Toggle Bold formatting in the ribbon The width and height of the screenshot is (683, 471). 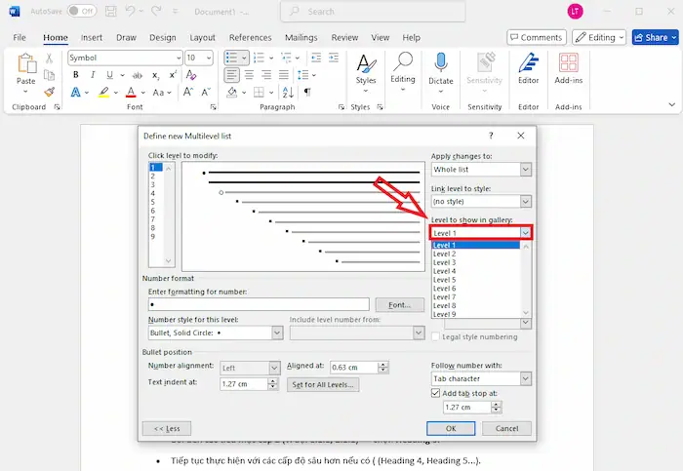pos(75,74)
